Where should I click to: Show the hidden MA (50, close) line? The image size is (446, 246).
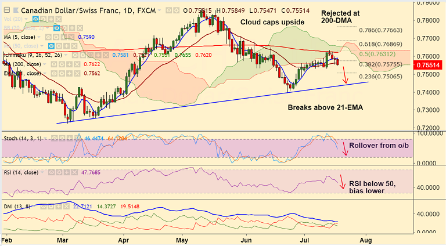click(51, 46)
